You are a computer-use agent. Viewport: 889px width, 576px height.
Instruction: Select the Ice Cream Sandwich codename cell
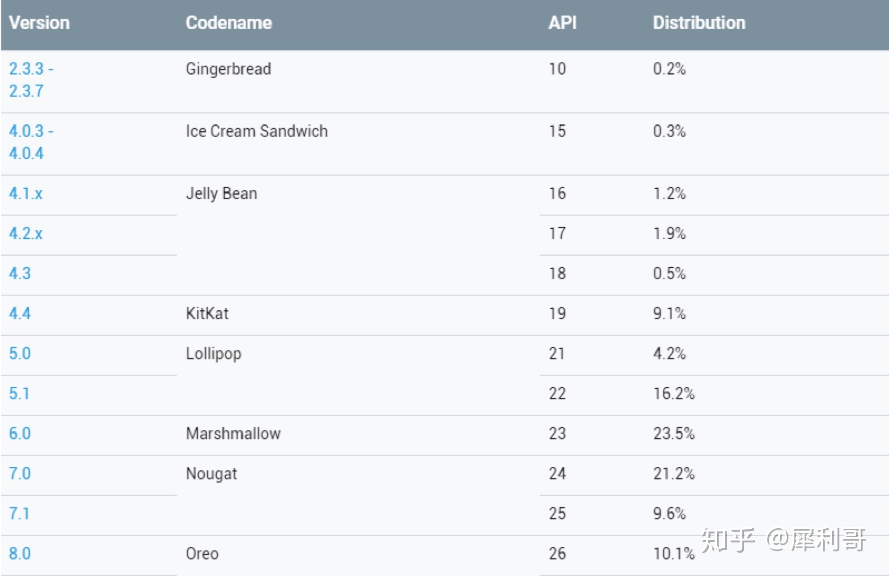257,131
